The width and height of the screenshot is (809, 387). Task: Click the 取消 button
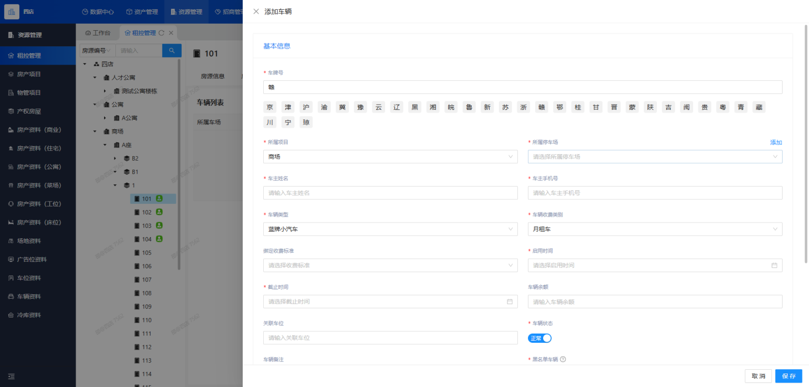[758, 376]
